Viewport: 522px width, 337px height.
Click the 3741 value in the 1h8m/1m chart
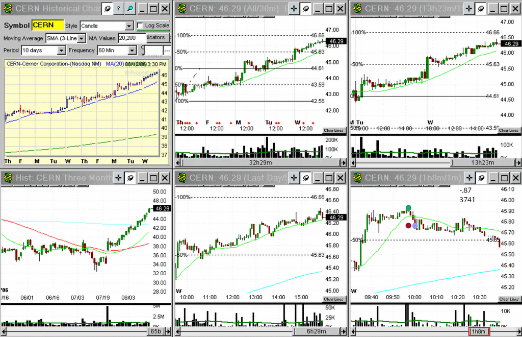pos(467,200)
